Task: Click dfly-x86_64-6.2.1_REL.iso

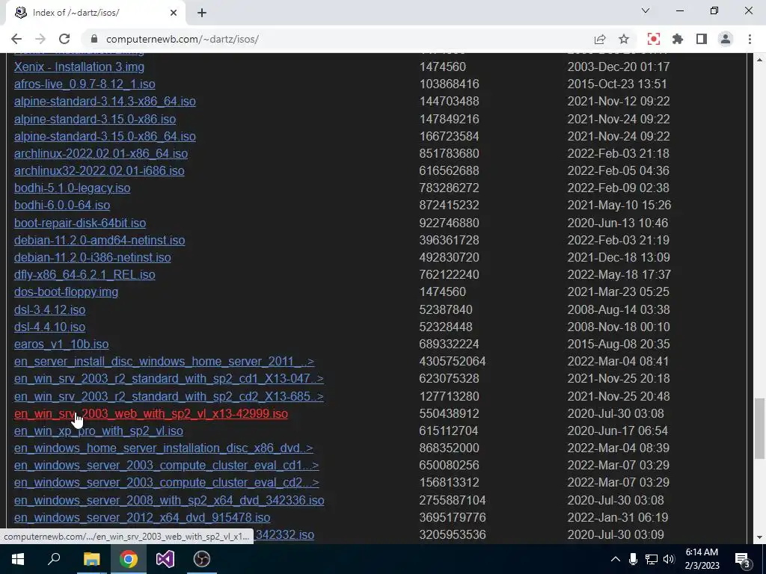Action: click(x=85, y=275)
